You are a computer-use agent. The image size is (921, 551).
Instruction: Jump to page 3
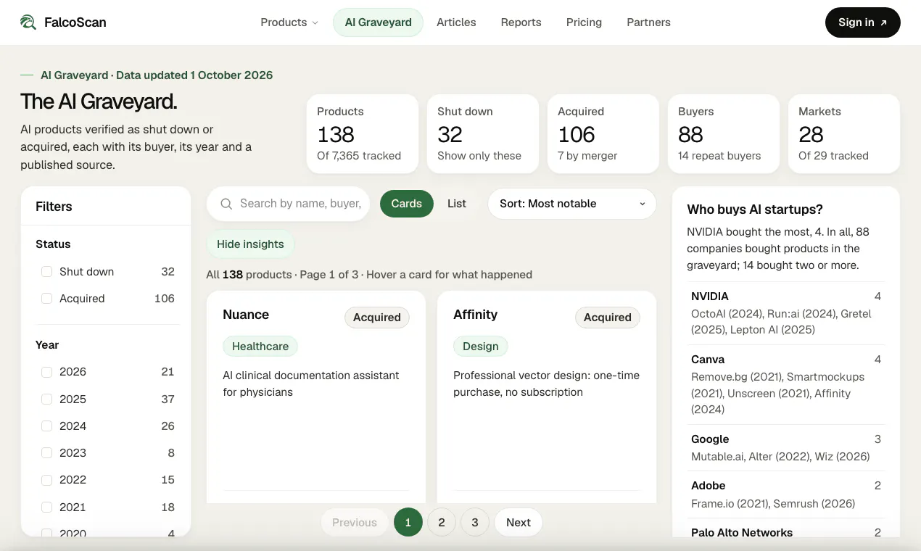(x=475, y=523)
